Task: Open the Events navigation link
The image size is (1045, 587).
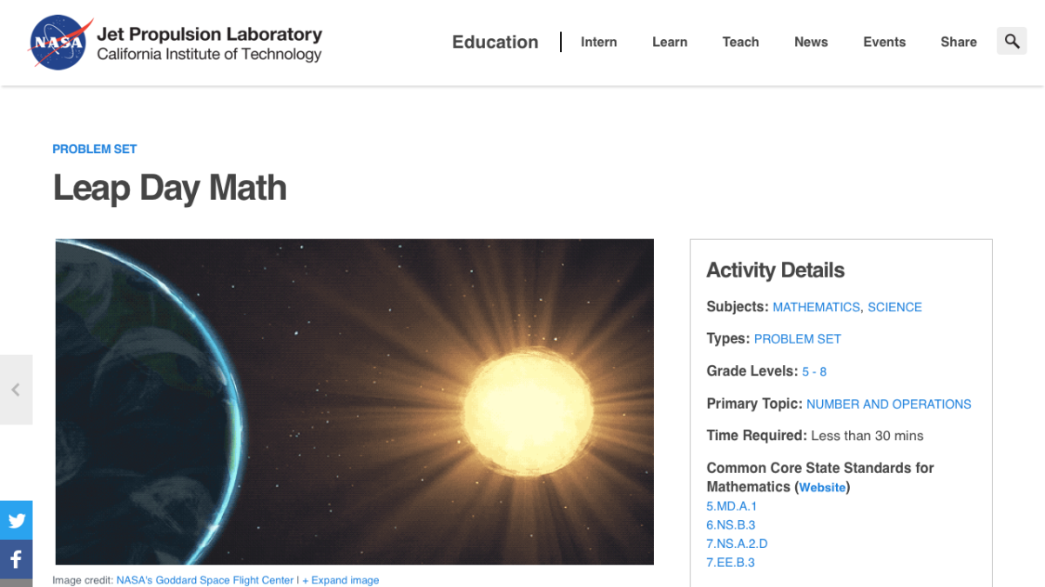Action: click(884, 42)
